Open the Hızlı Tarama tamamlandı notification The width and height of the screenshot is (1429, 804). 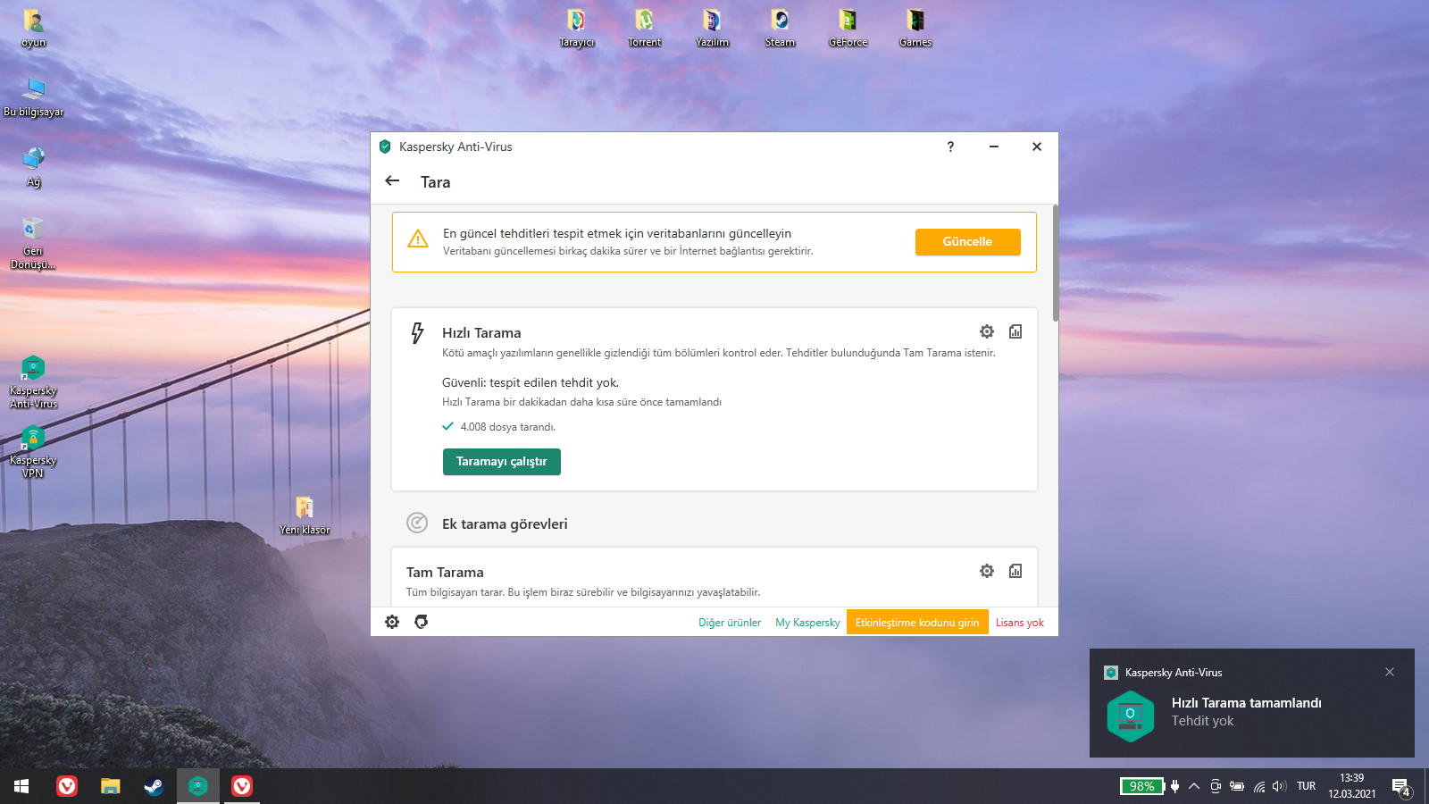1252,703
